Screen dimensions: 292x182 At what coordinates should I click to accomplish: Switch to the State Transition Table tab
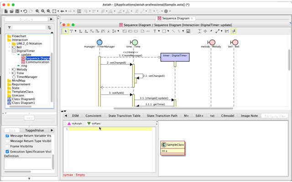(124, 116)
